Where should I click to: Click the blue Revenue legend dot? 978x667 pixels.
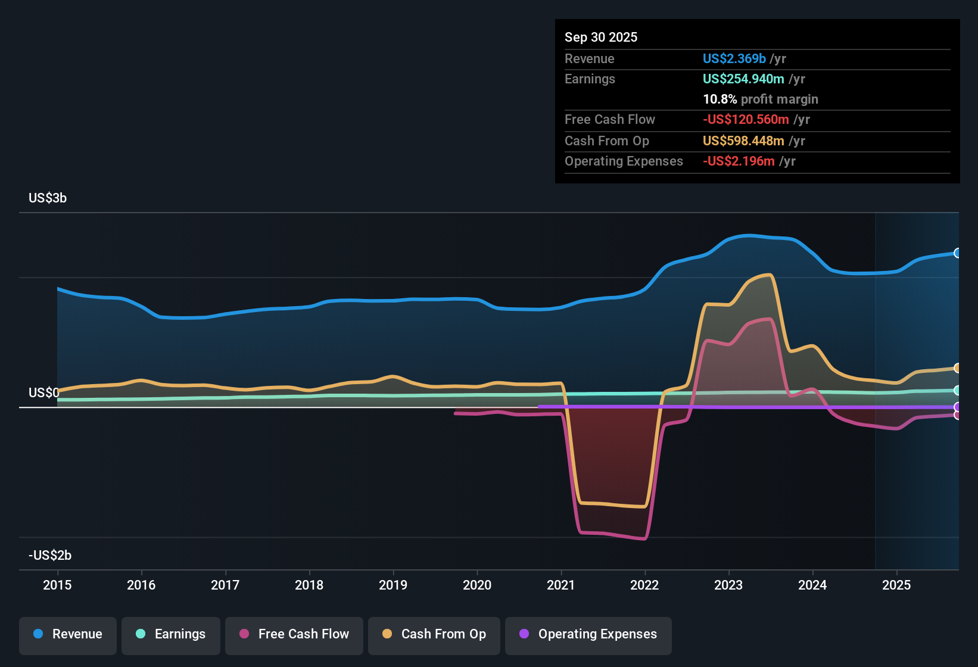38,634
